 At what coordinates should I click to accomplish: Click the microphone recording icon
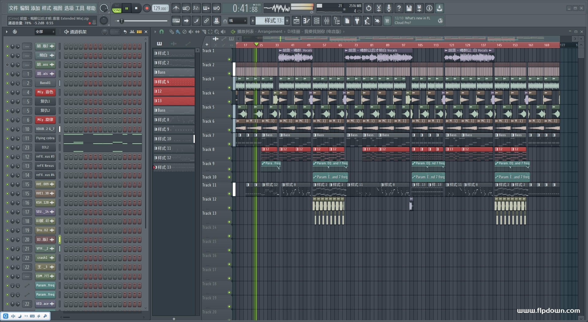(389, 8)
